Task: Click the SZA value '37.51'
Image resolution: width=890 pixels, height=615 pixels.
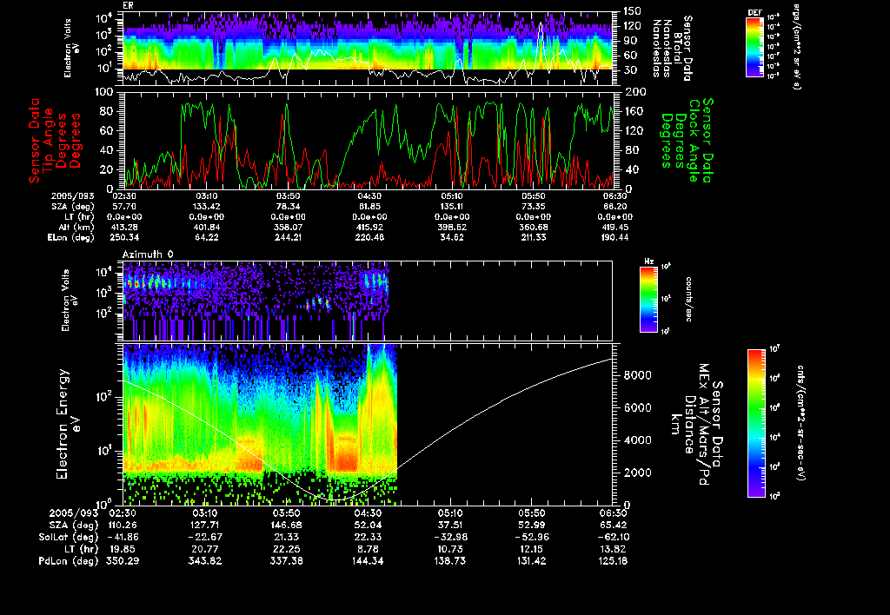Action: click(450, 525)
